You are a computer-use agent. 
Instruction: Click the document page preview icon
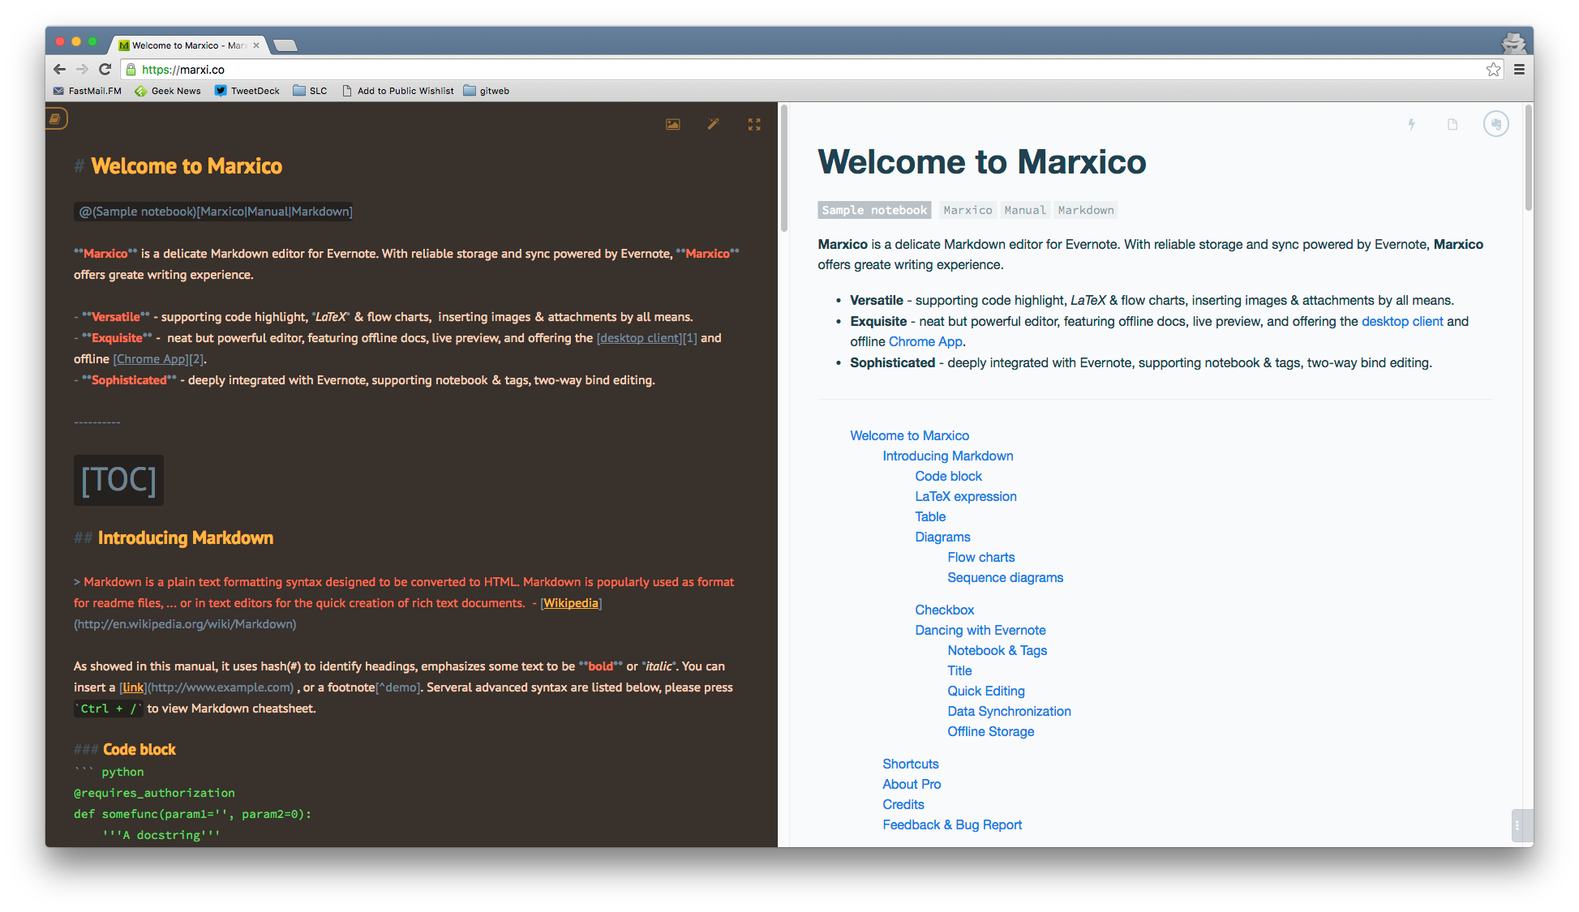coord(1452,124)
